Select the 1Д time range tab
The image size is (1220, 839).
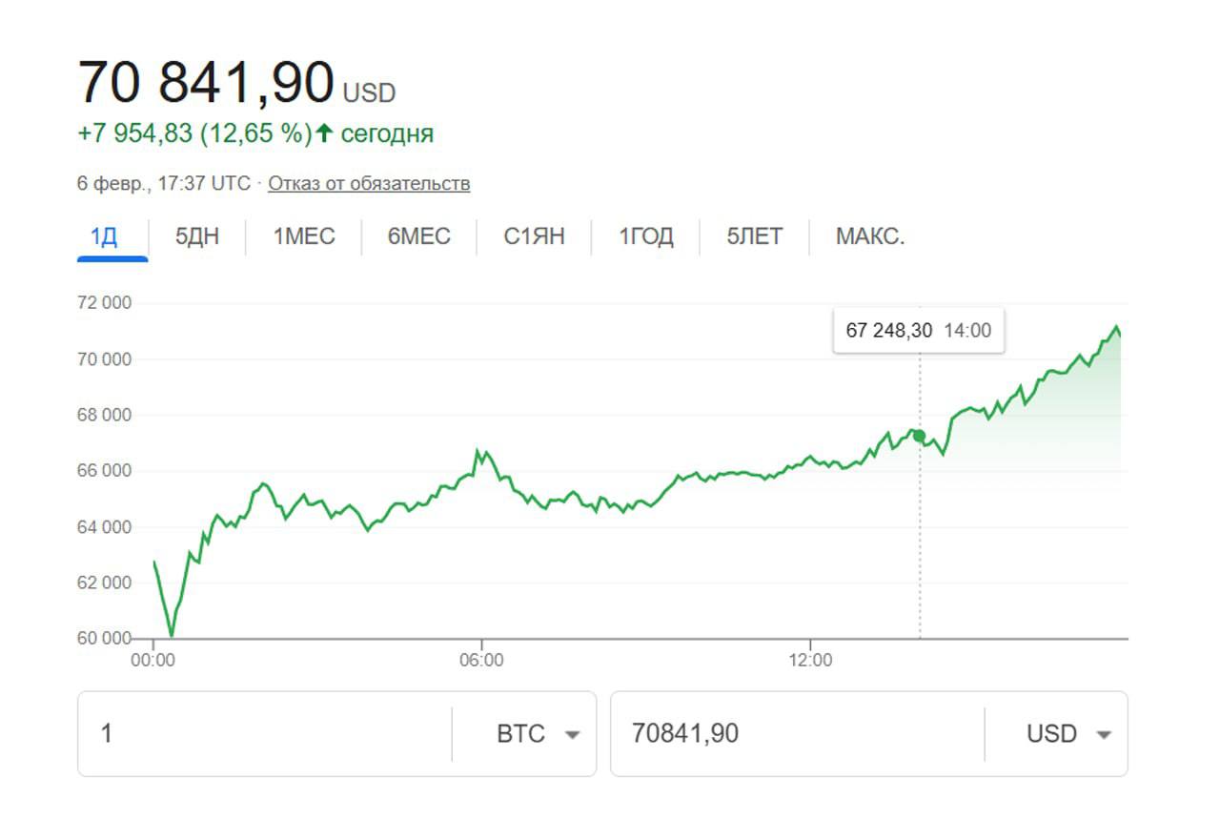104,236
